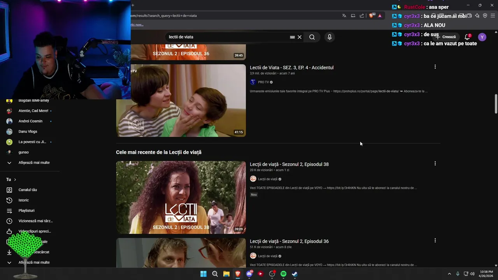Viewport: 498px width, 280px height.
Task: Open File Explorer from taskbar
Action: click(226, 274)
